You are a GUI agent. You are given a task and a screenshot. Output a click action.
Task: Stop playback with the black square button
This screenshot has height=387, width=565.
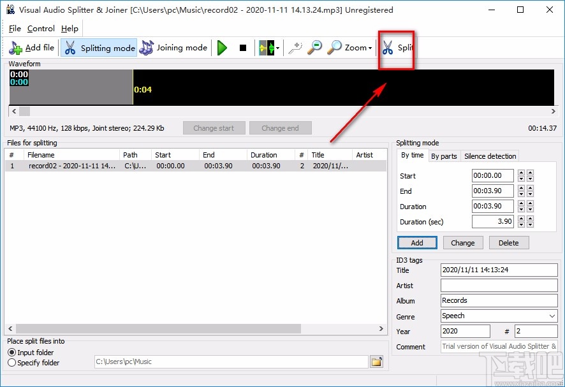[243, 48]
